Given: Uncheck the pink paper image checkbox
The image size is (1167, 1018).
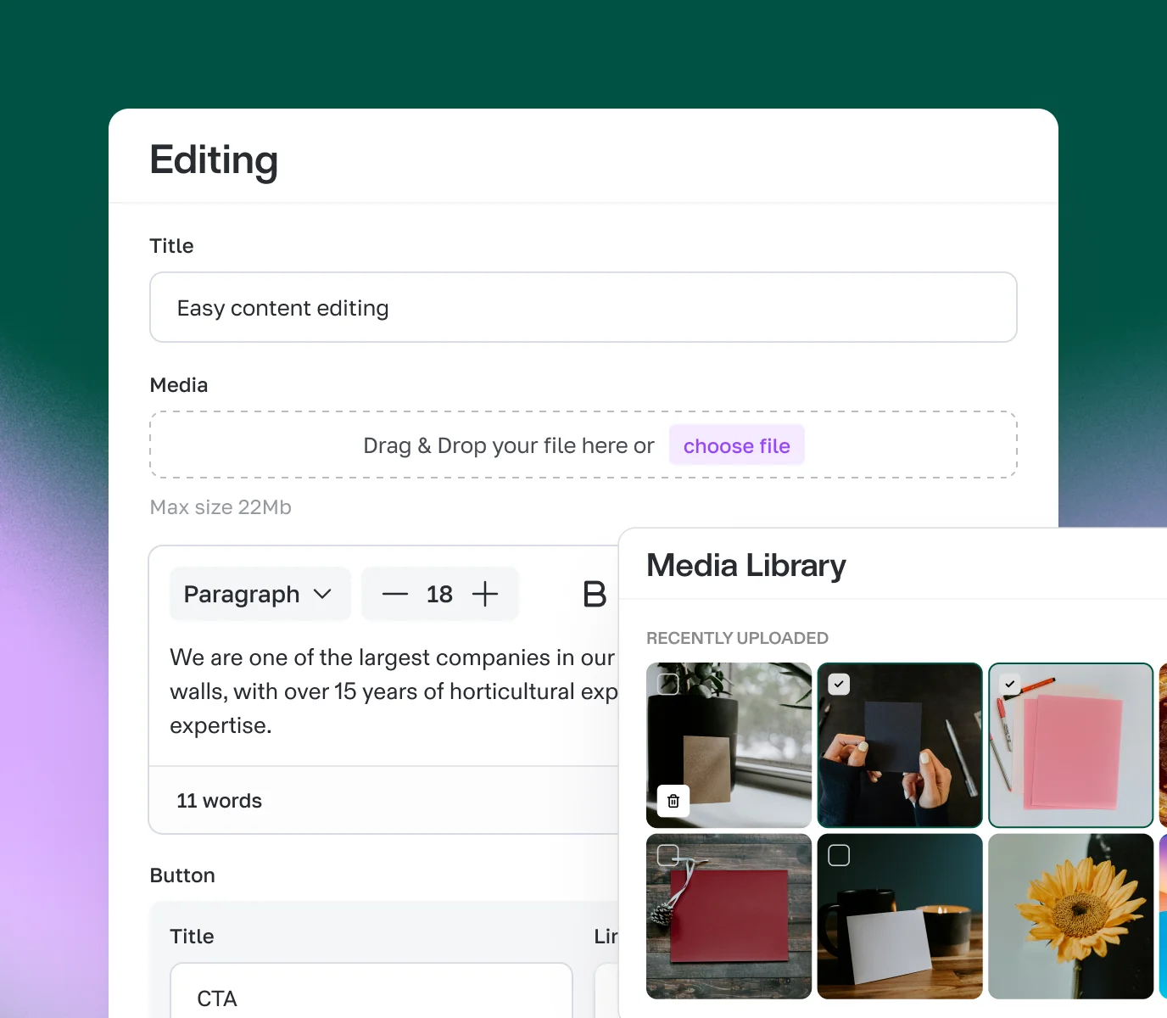Looking at the screenshot, I should click(1009, 684).
